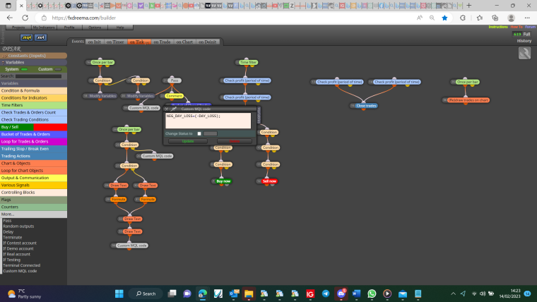Click the pin icon in the Custom MQL popup

click(174, 109)
